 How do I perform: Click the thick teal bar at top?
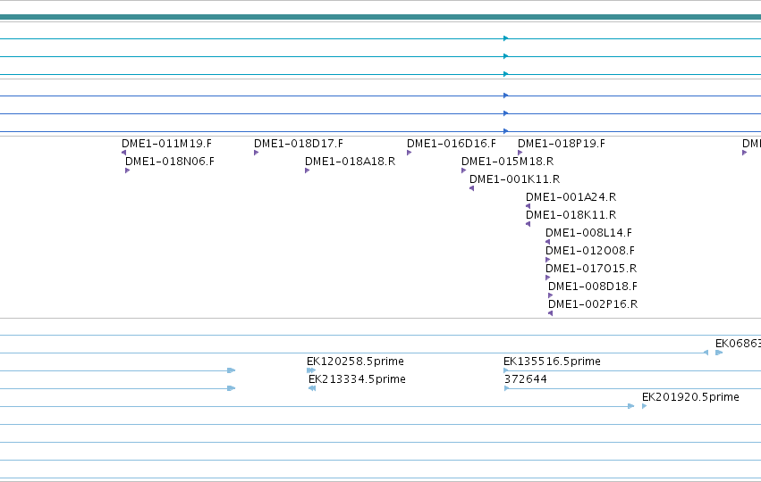[381, 18]
